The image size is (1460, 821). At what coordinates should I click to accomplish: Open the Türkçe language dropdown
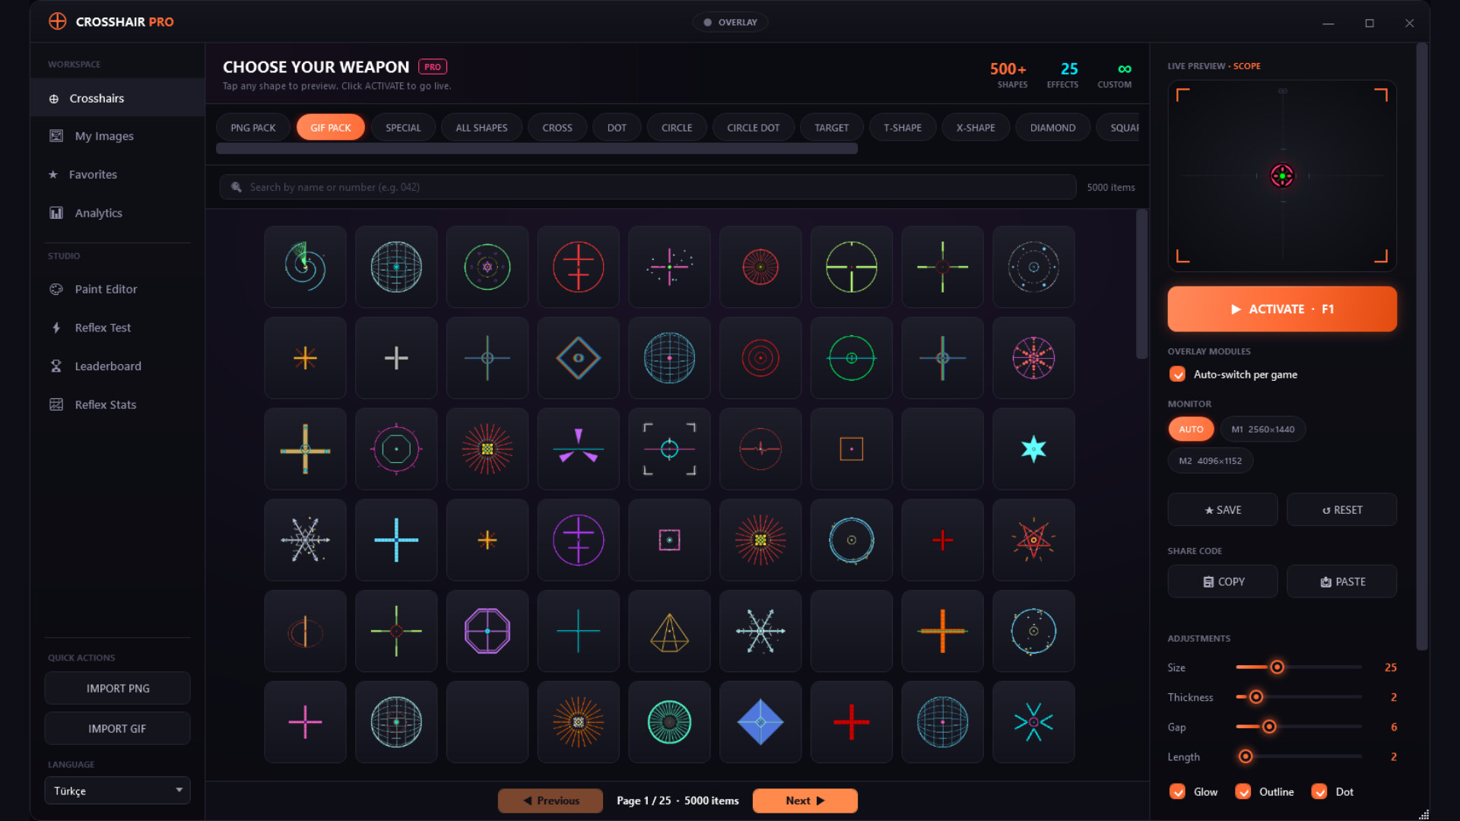point(117,791)
